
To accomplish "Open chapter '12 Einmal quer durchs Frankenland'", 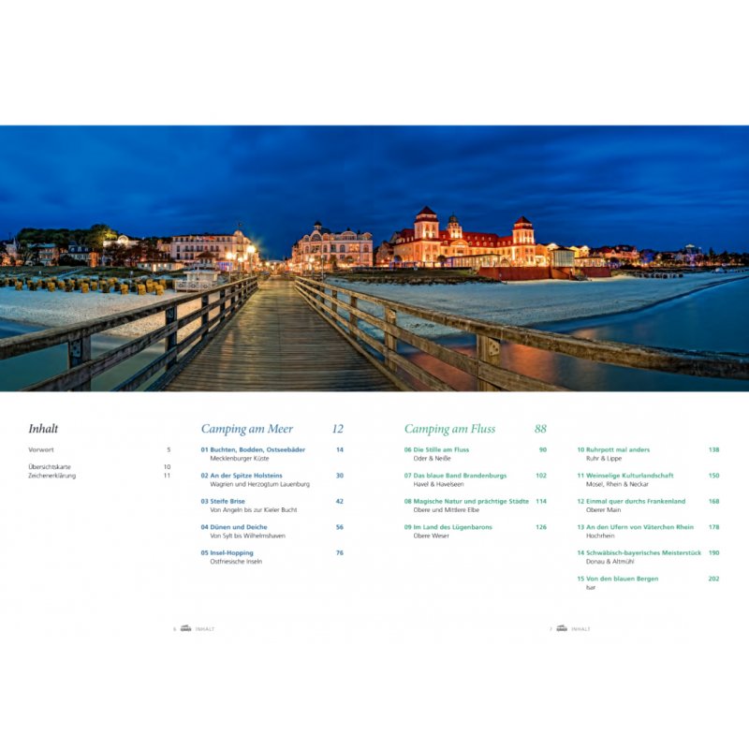I will click(x=630, y=501).
